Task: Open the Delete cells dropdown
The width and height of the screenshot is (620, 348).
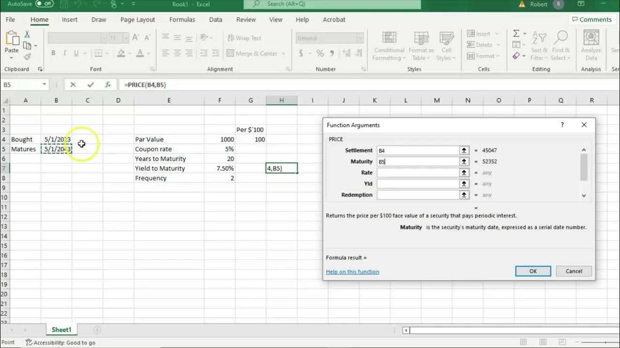Action: (x=497, y=45)
